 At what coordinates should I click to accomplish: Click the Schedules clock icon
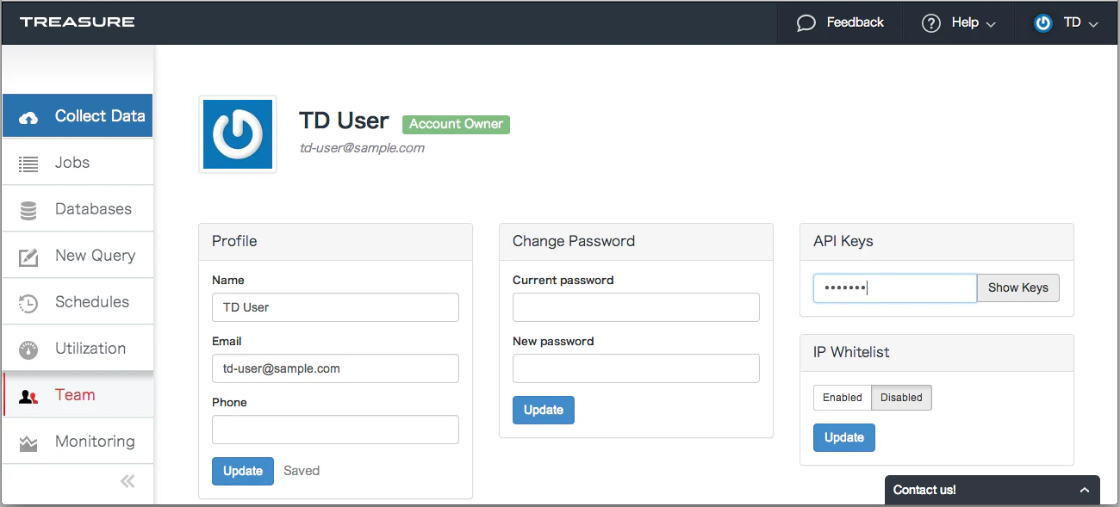[28, 303]
